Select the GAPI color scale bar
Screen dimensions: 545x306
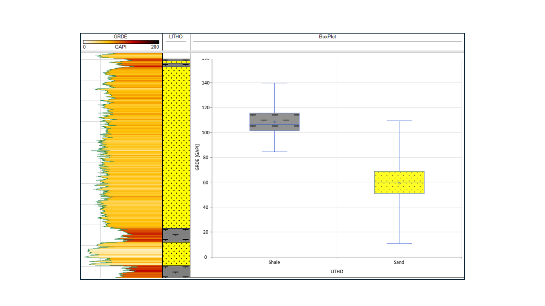coord(121,42)
